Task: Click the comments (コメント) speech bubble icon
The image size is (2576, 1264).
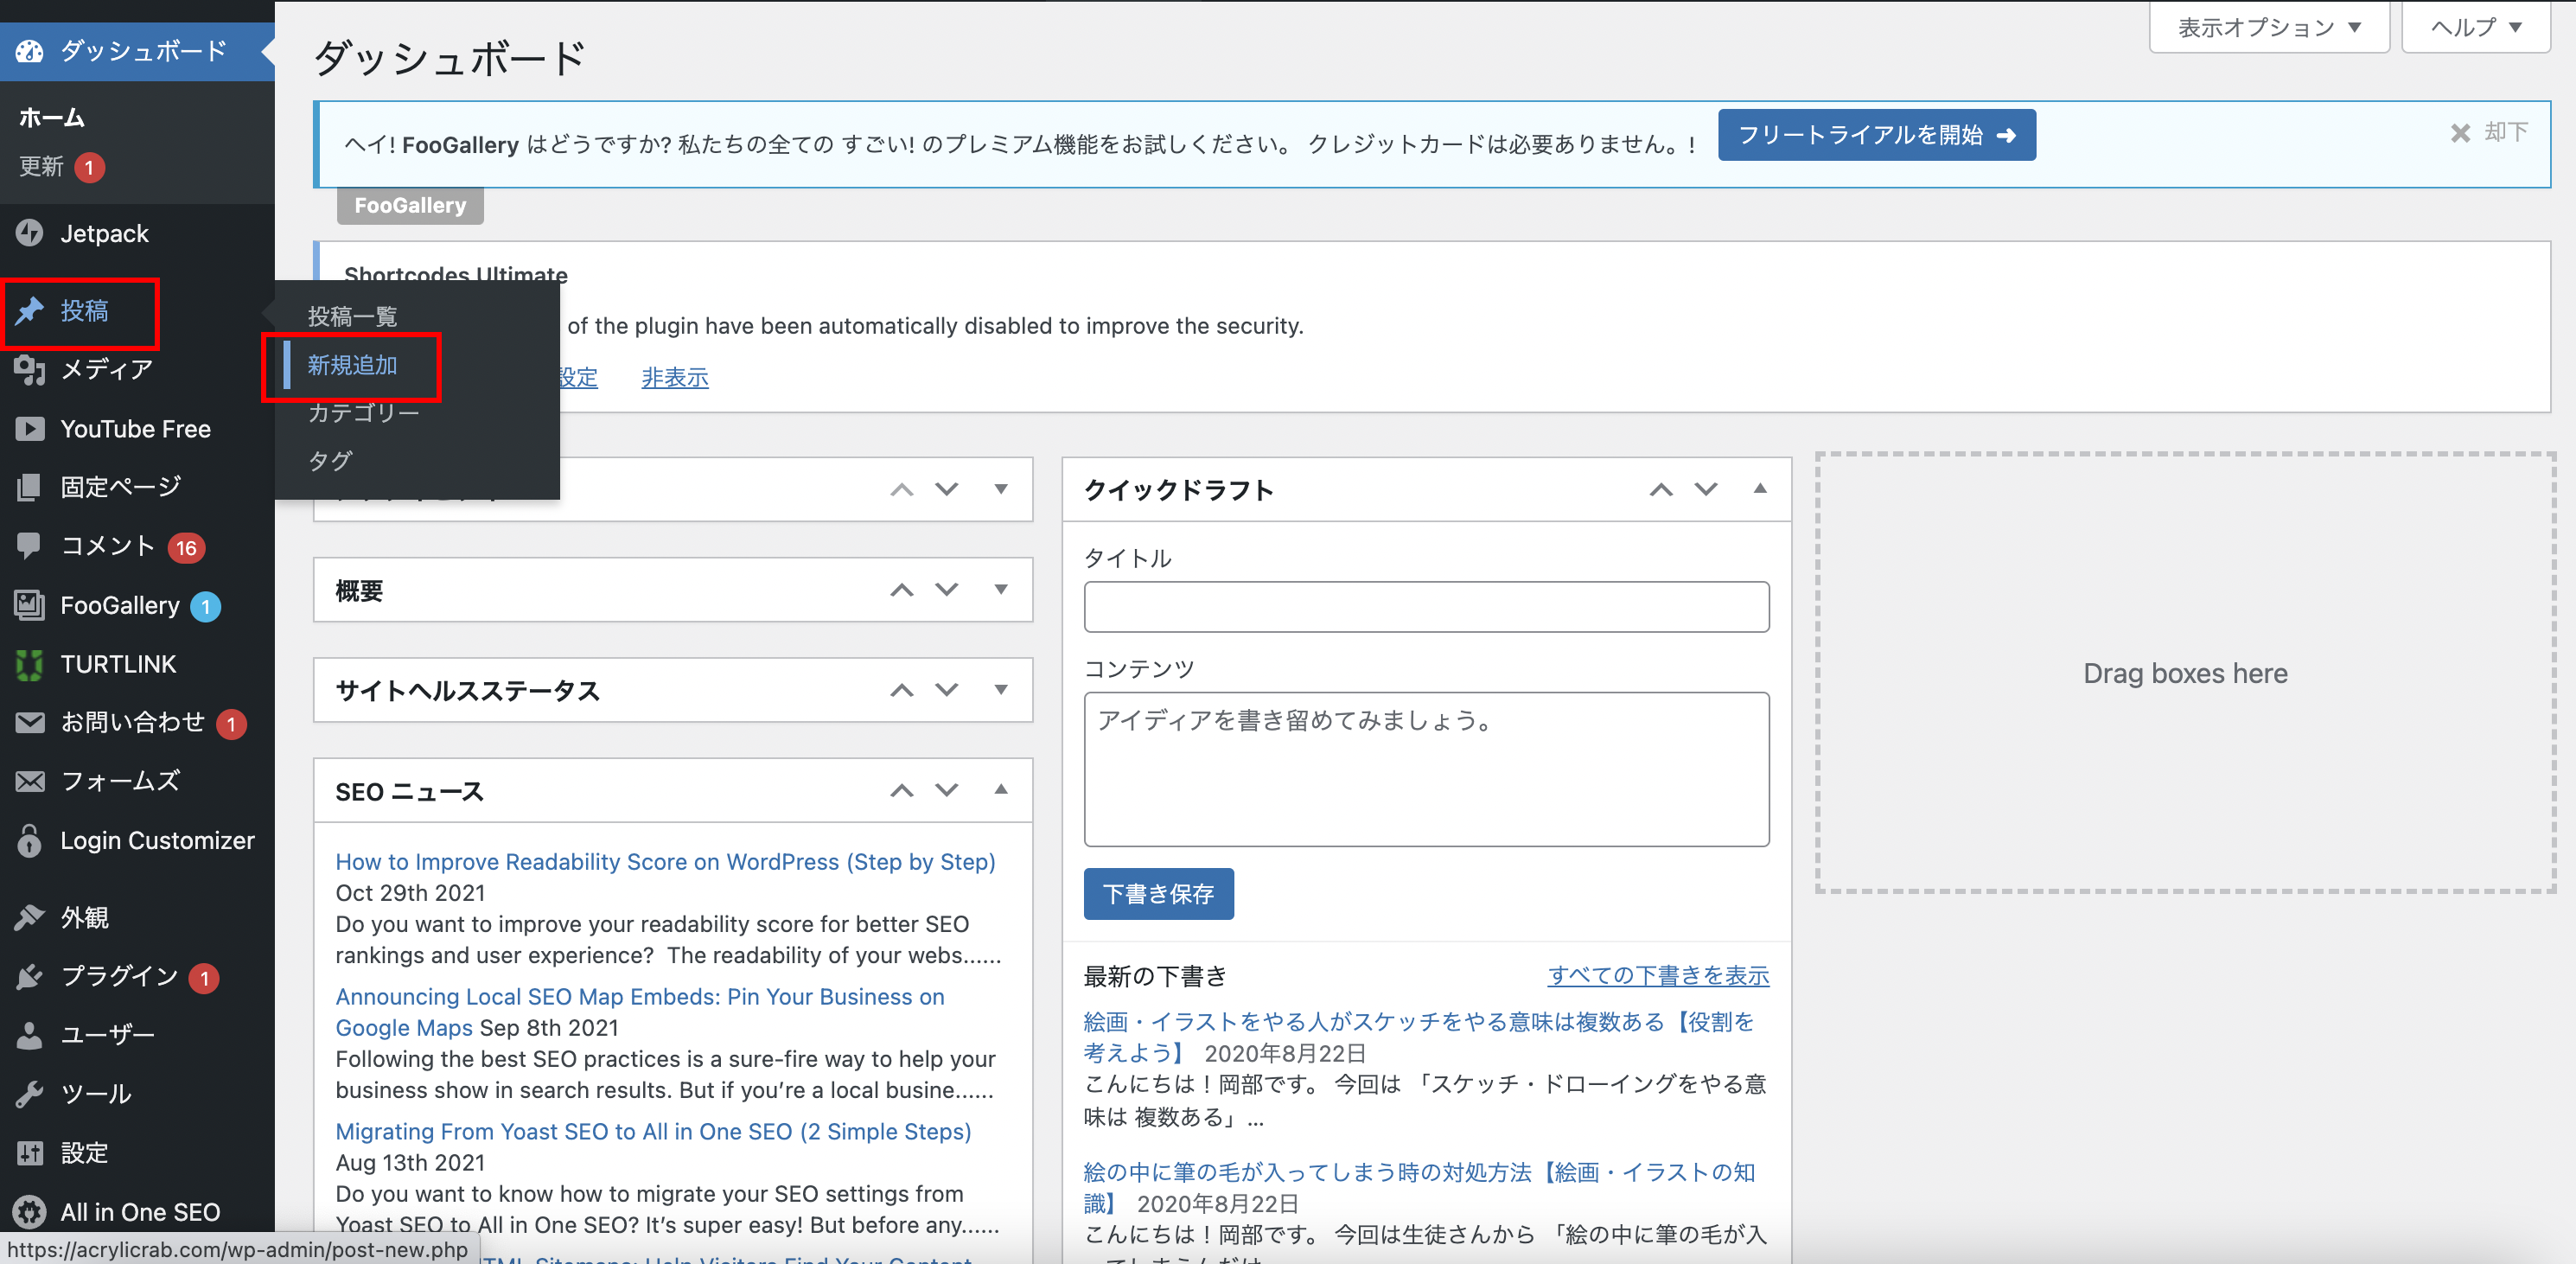Action: [30, 545]
